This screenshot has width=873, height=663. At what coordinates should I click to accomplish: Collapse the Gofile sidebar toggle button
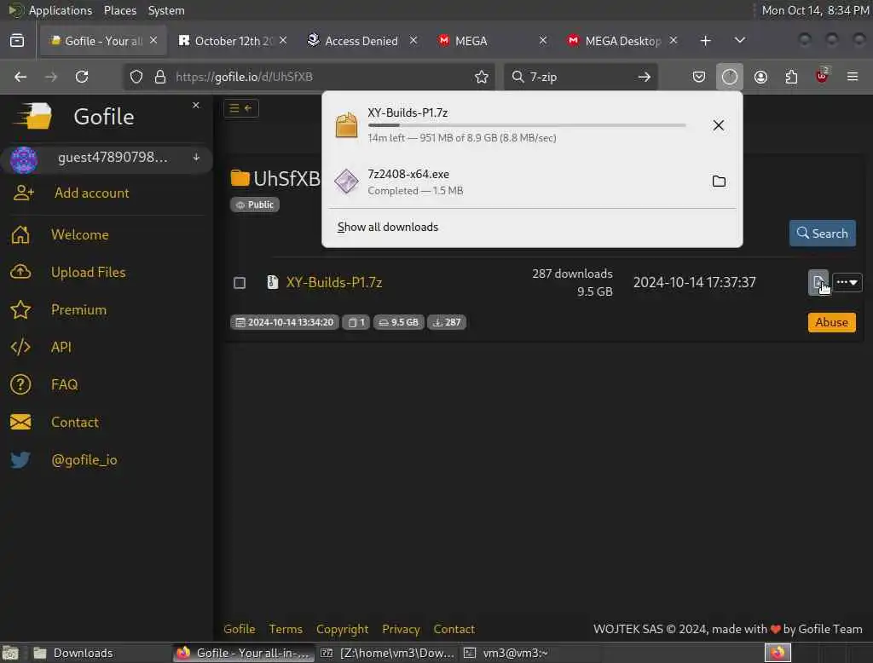[x=241, y=108]
